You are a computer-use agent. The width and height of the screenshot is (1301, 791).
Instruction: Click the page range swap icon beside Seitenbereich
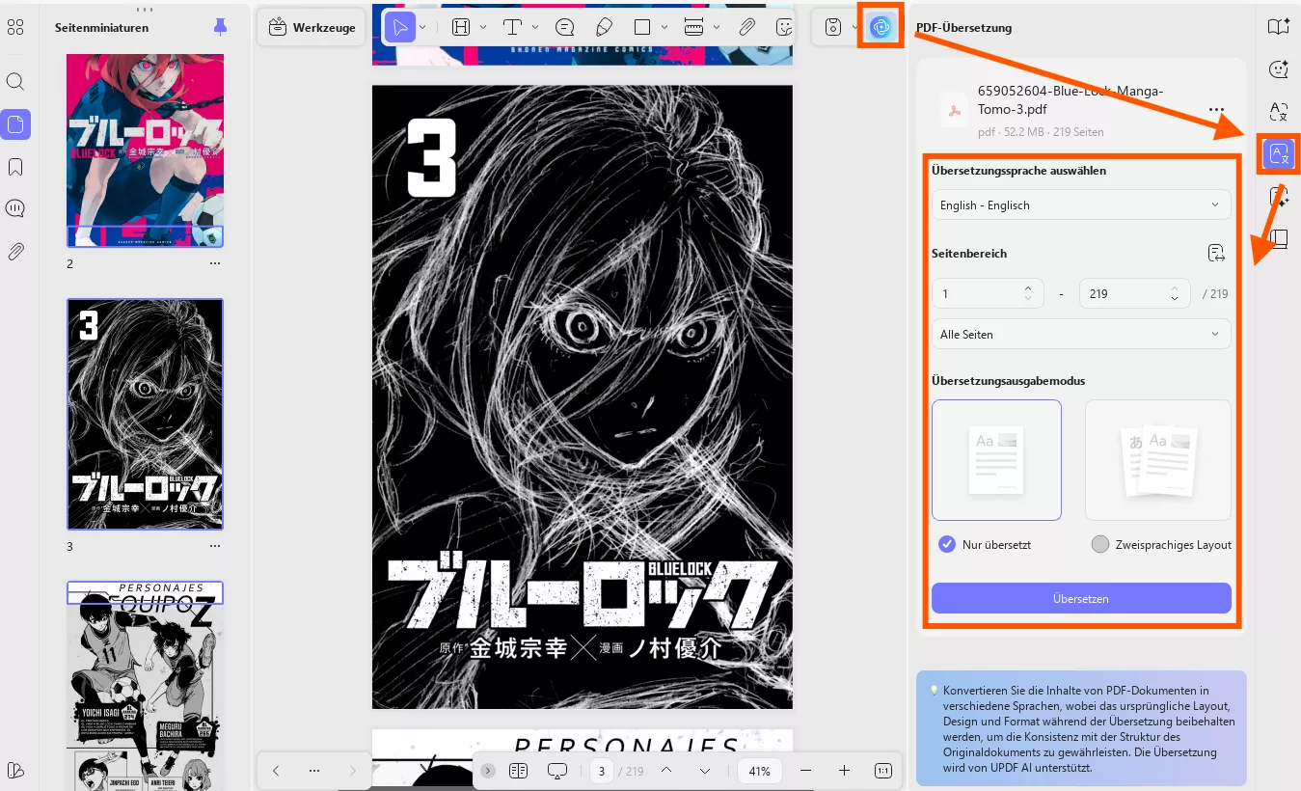click(x=1216, y=254)
